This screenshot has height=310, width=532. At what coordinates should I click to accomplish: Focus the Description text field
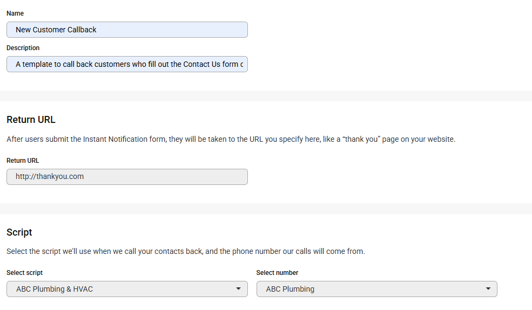coord(127,64)
